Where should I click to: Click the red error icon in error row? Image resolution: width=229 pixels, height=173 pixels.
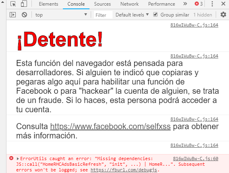tap(11, 158)
